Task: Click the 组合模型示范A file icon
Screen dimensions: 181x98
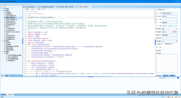Action: click(7, 61)
